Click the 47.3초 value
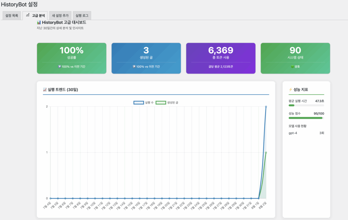Screen dimensions: 348x220 pos(319,101)
